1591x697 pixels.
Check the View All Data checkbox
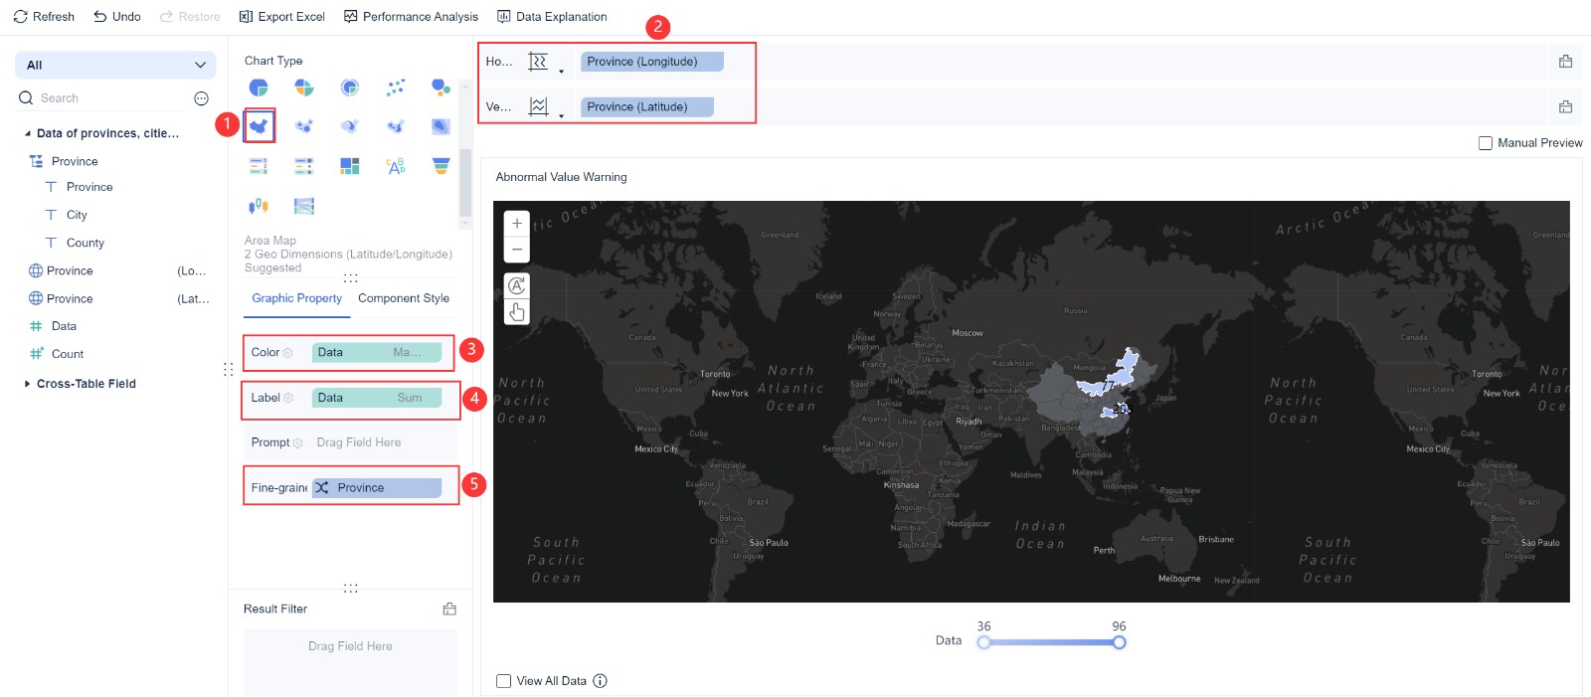[503, 681]
